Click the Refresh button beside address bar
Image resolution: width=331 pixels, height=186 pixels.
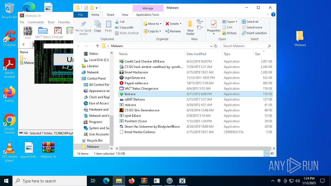click(x=216, y=46)
